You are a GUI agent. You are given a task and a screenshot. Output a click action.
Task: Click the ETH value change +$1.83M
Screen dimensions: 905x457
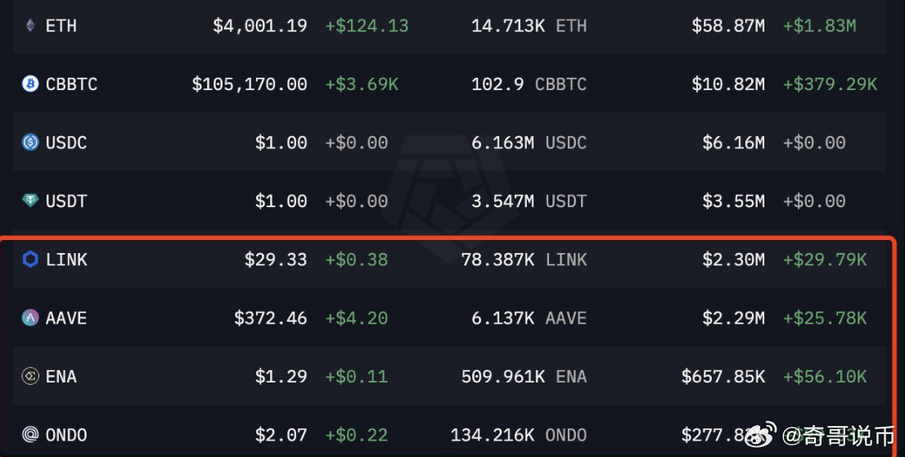819,26
